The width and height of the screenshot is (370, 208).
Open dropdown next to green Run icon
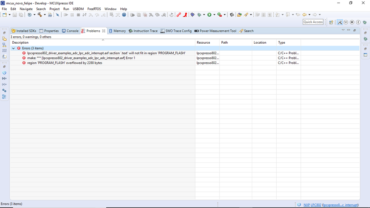[214, 15]
